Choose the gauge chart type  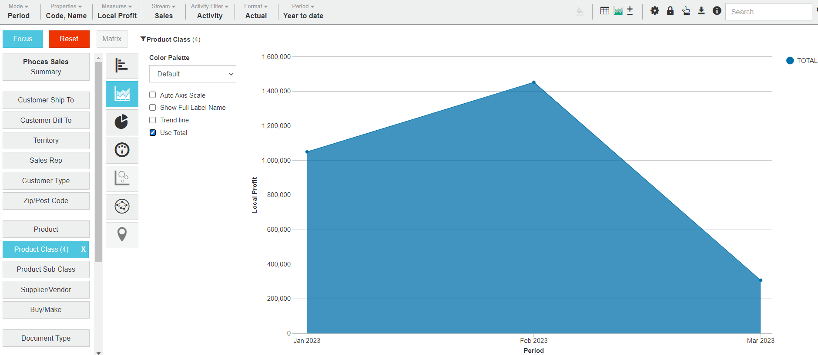click(x=122, y=150)
